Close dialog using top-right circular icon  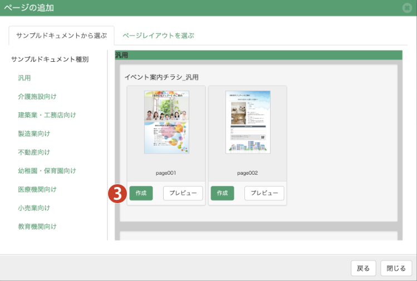pyautogui.click(x=407, y=8)
